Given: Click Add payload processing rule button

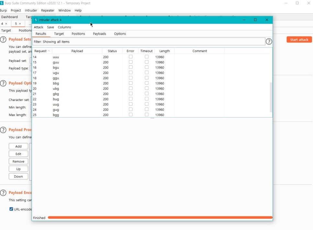Looking at the screenshot, I should pos(18,146).
